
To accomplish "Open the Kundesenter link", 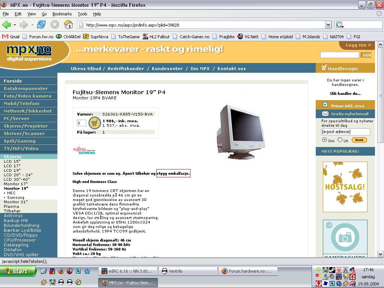I will [x=167, y=69].
